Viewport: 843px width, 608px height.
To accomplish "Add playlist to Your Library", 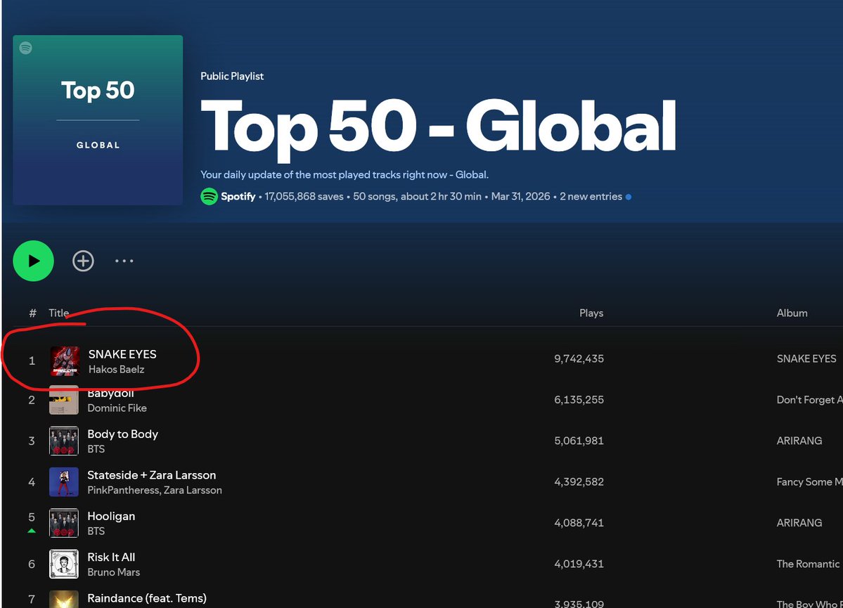I will click(x=84, y=261).
